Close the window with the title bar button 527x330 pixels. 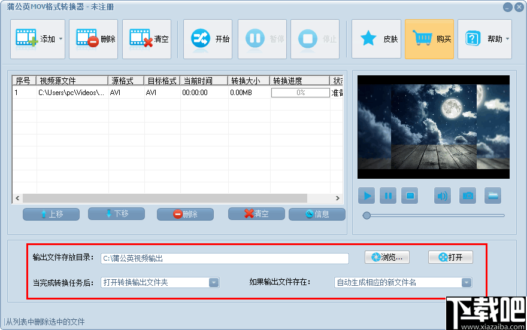519,7
